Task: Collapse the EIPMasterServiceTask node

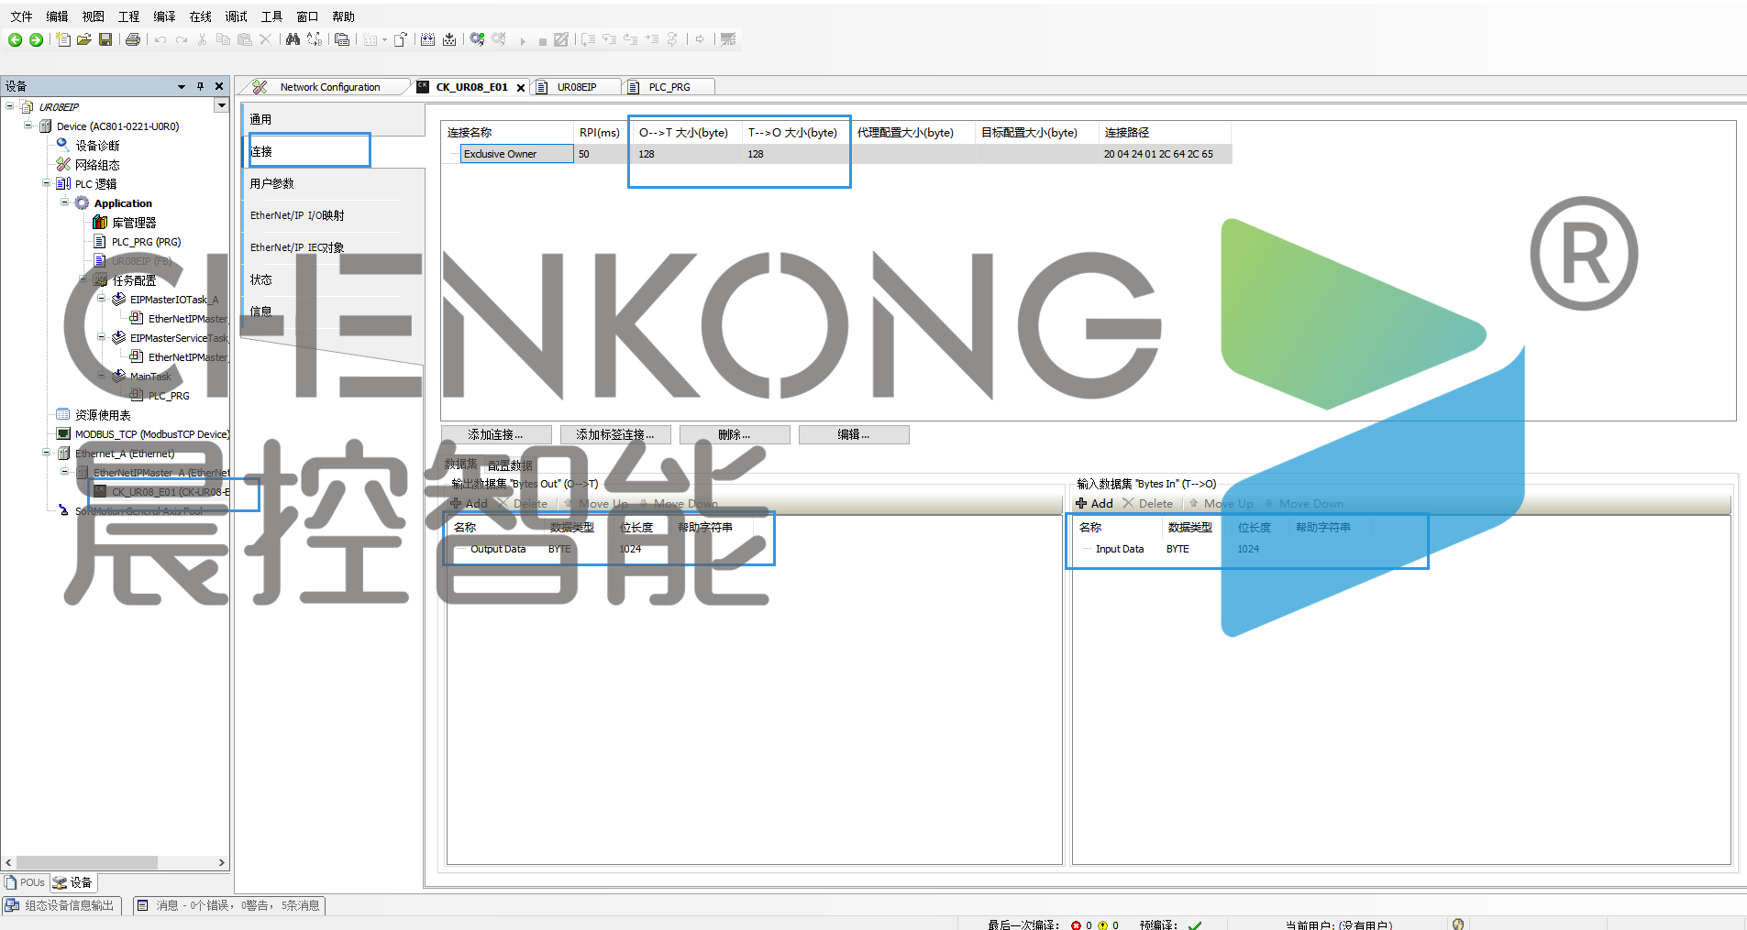Action: (102, 337)
